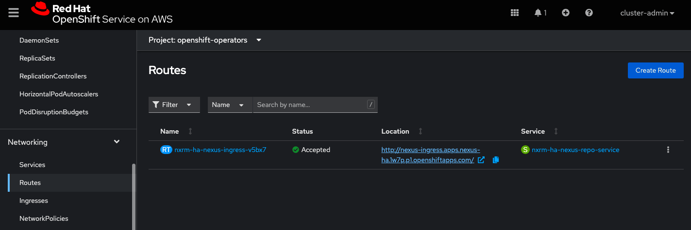Select Services under Networking
Screen dimensions: 691x230
(x=32, y=165)
